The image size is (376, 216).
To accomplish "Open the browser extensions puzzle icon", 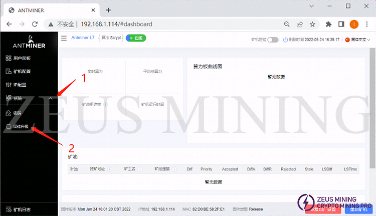I will click(x=328, y=24).
